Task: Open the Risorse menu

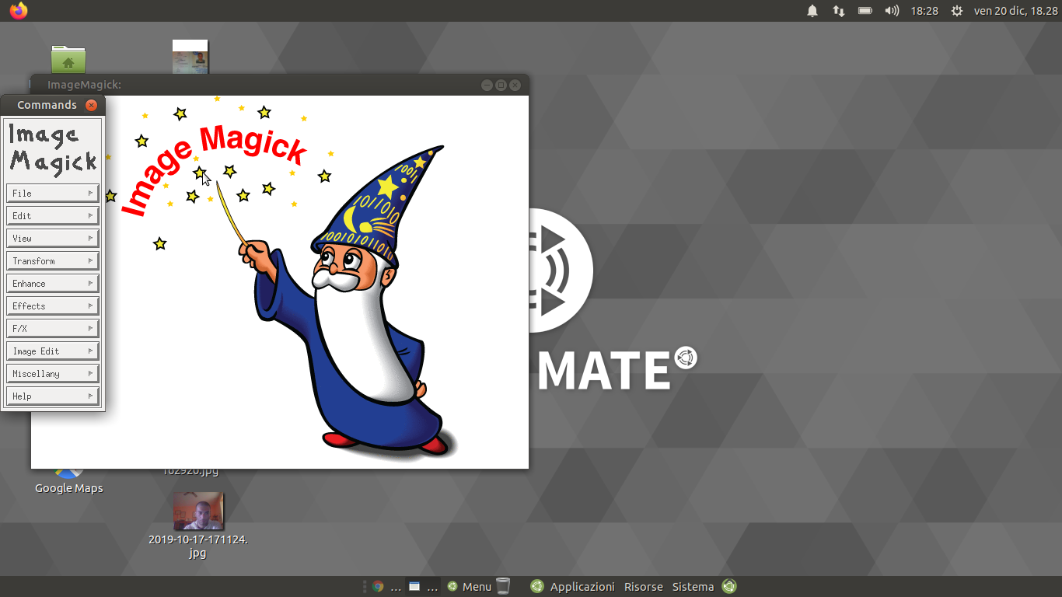Action: (x=644, y=587)
